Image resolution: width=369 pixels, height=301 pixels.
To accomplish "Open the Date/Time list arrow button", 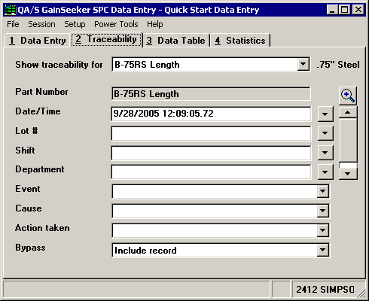I will click(x=325, y=114).
